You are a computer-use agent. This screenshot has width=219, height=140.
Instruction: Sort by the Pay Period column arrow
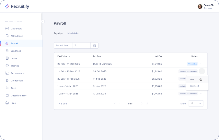(x=70, y=56)
